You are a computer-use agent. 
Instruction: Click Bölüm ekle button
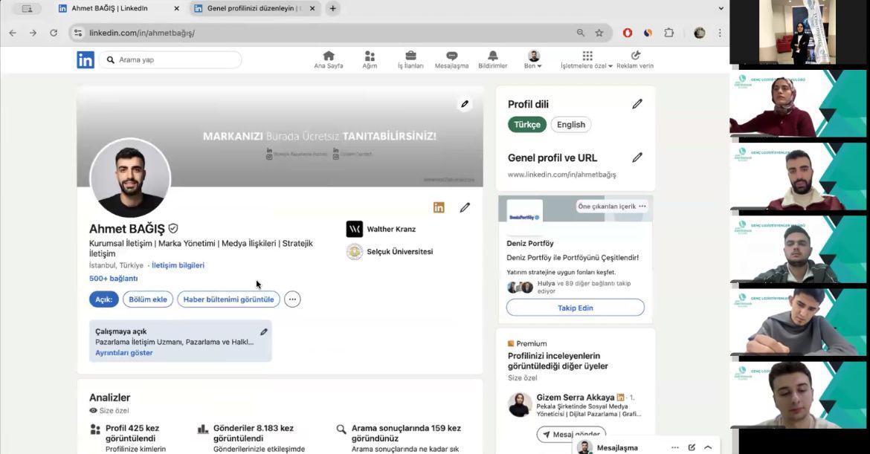click(x=148, y=299)
